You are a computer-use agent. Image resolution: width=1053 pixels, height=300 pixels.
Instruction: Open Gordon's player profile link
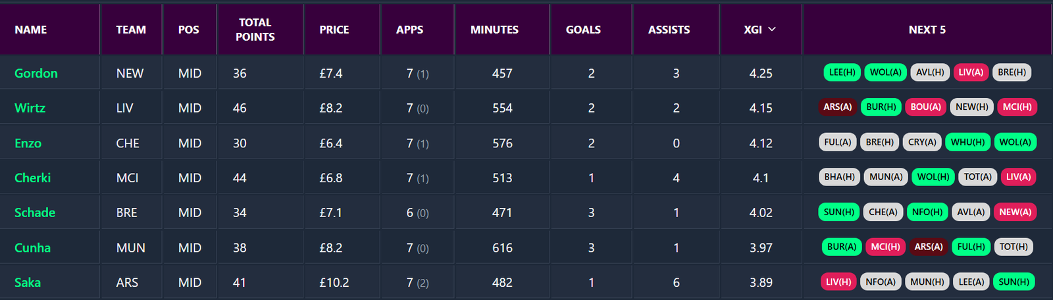36,73
